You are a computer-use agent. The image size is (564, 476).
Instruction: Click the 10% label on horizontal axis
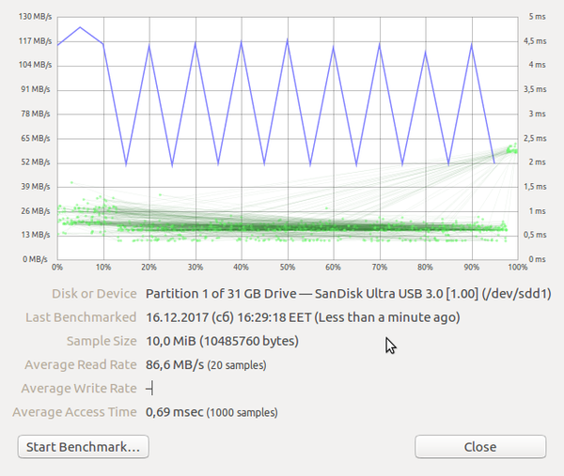(103, 268)
